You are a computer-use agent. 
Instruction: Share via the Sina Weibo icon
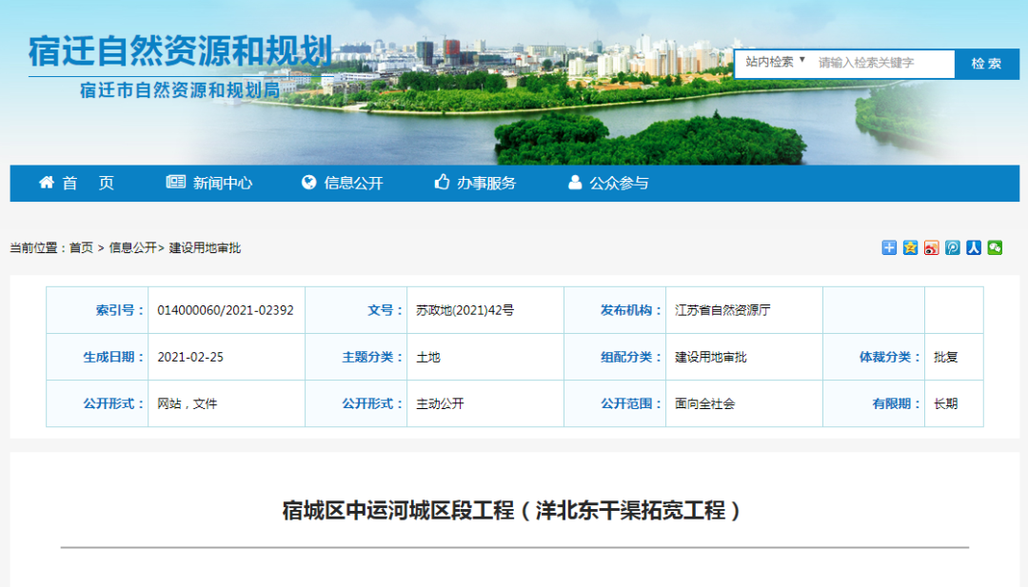931,247
